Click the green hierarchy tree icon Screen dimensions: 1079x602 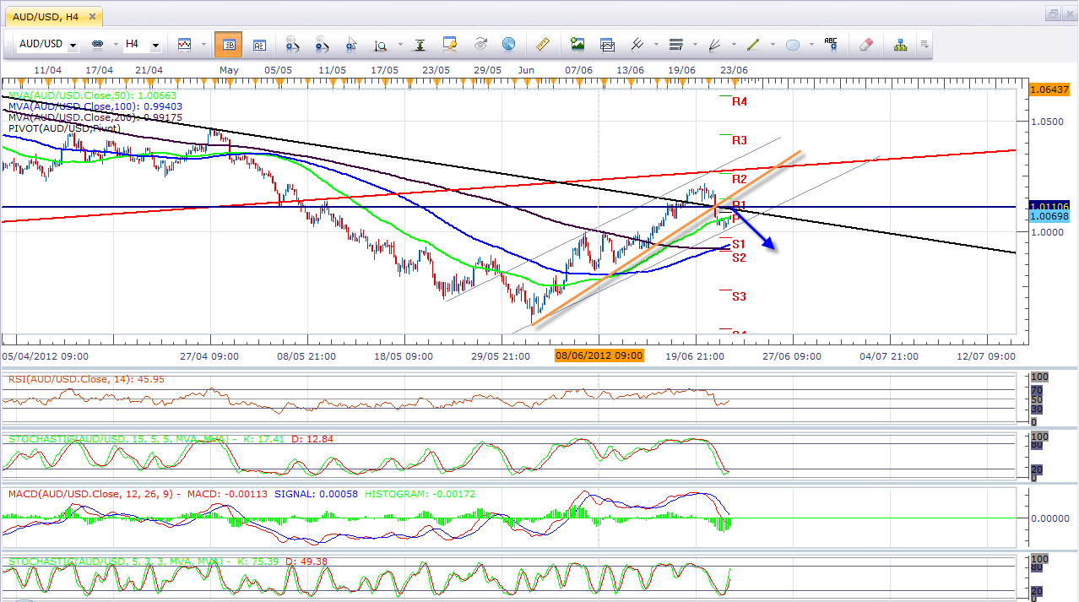pos(900,44)
